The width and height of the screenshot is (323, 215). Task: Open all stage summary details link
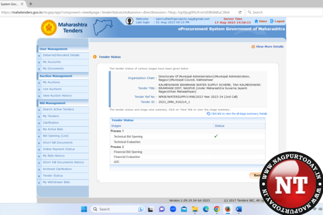237,114
